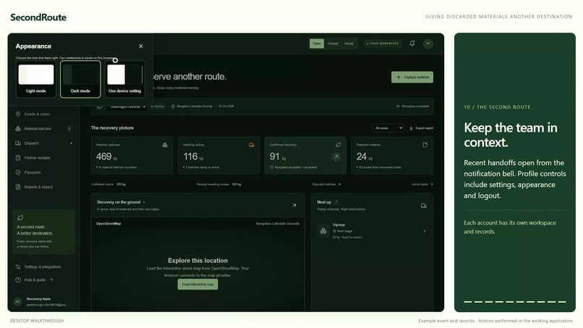Open Confirmed recovery arrow button
583x328 pixels.
pos(336,156)
